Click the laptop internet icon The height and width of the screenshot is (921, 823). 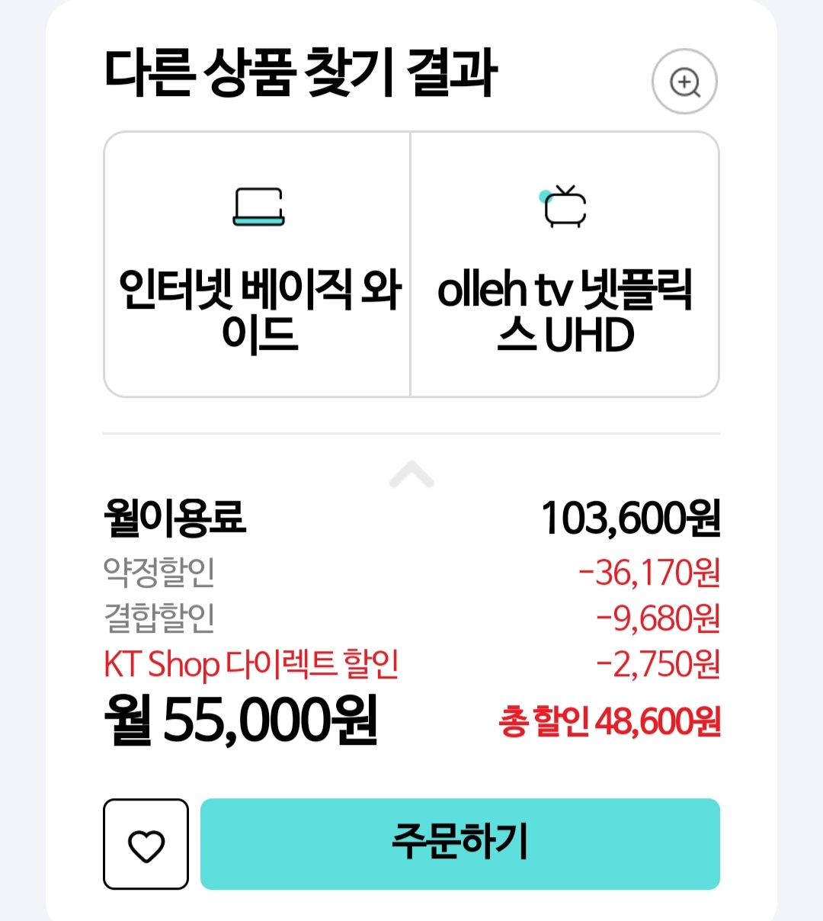coord(258,207)
